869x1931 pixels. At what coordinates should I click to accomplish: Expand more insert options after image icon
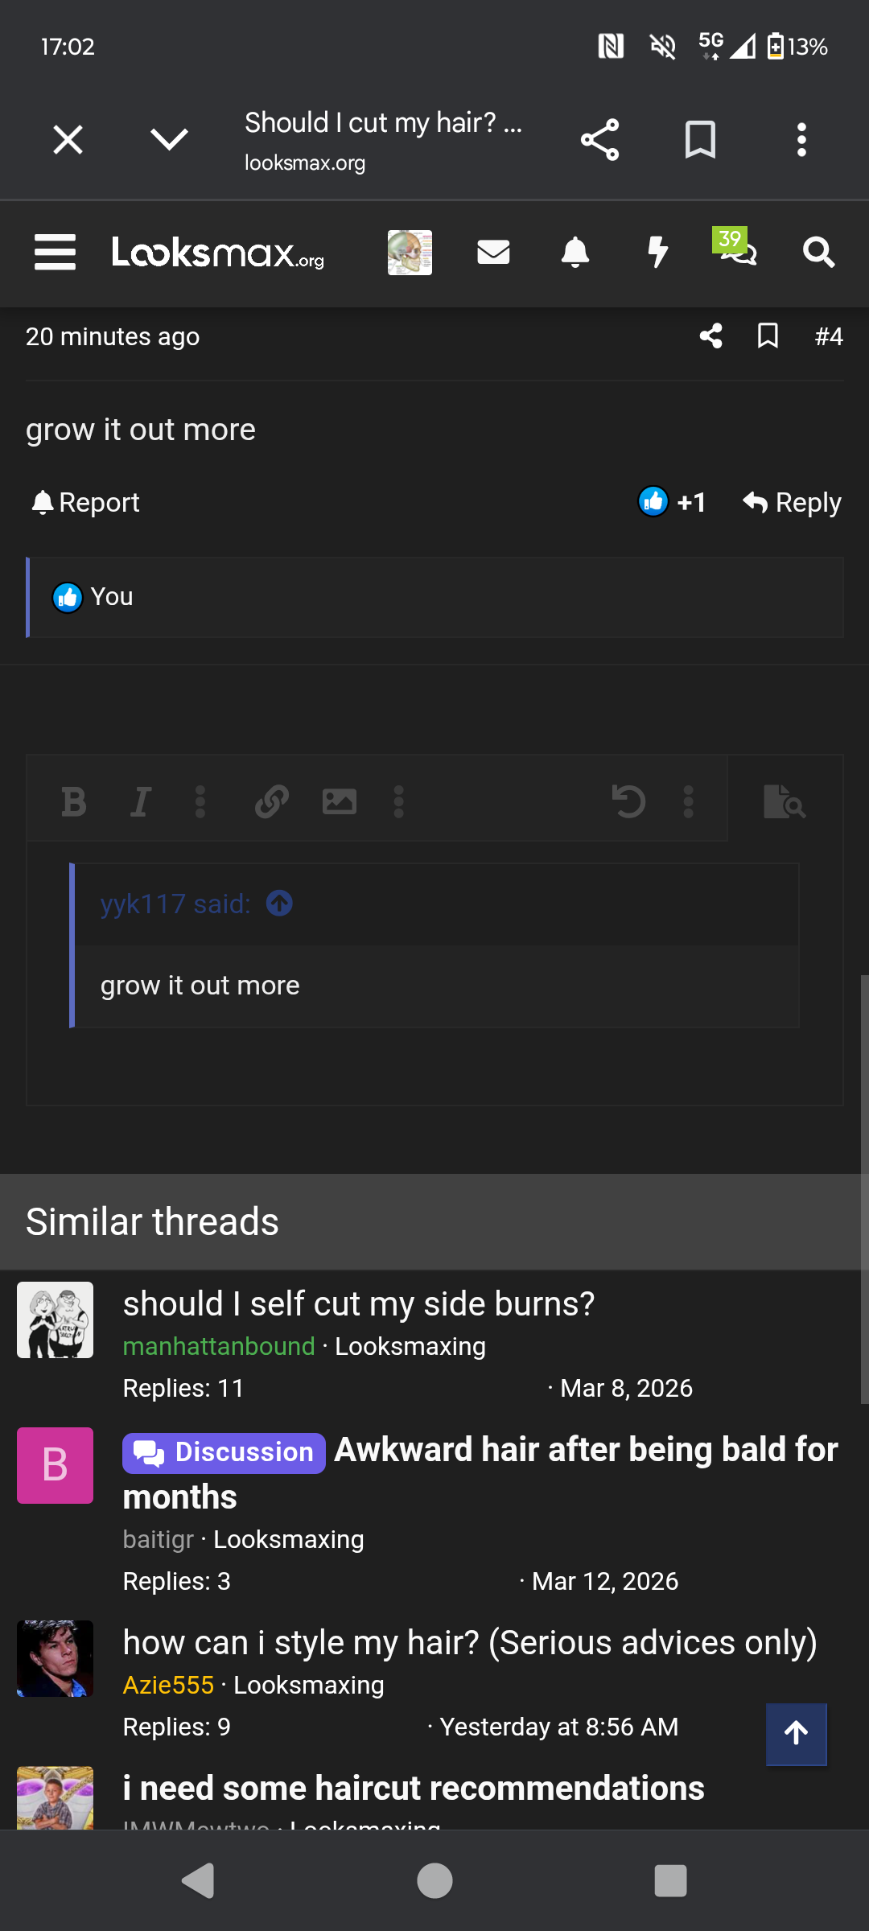[398, 802]
